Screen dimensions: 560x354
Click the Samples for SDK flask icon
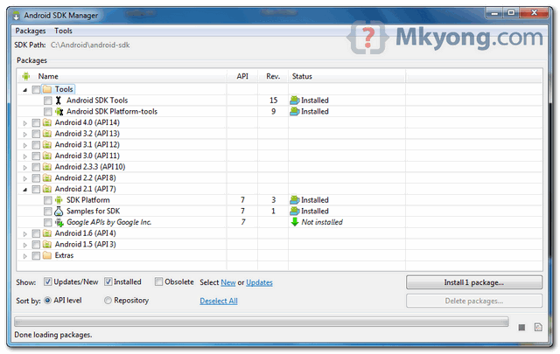pos(59,212)
